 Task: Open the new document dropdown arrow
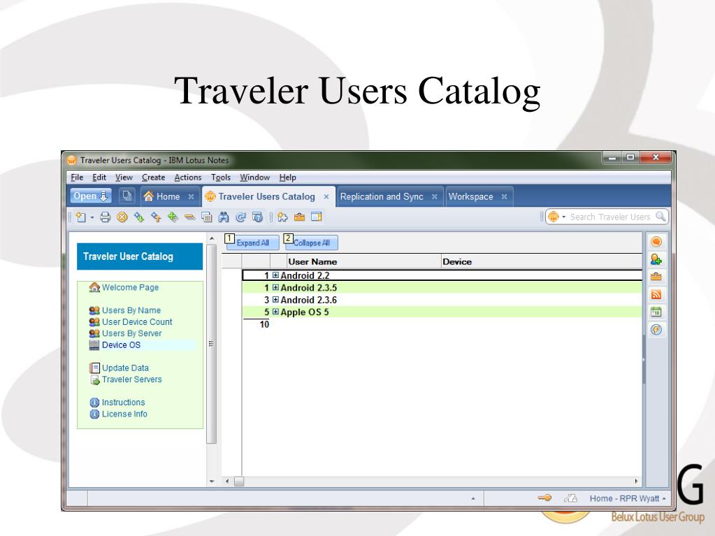pyautogui.click(x=92, y=217)
